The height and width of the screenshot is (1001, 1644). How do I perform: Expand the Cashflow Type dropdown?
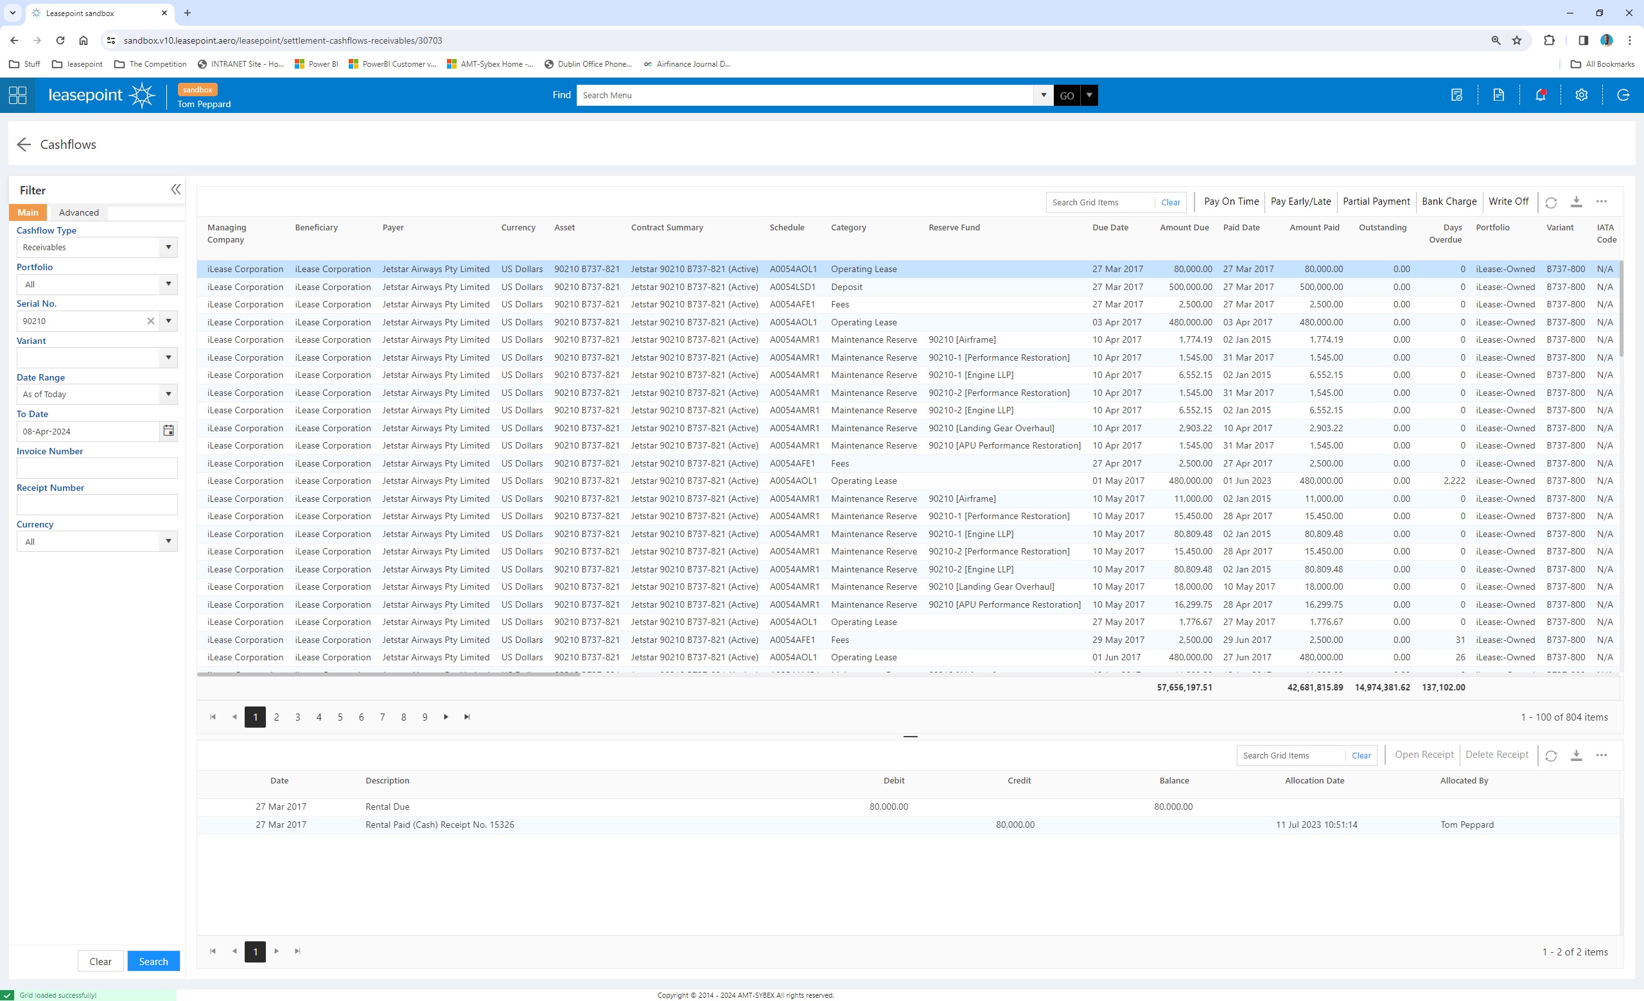pyautogui.click(x=169, y=247)
